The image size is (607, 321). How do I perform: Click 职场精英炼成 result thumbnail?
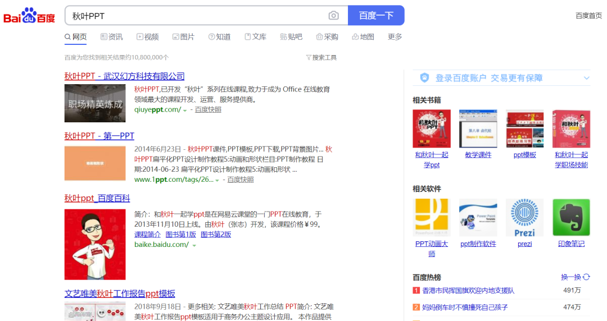[95, 103]
